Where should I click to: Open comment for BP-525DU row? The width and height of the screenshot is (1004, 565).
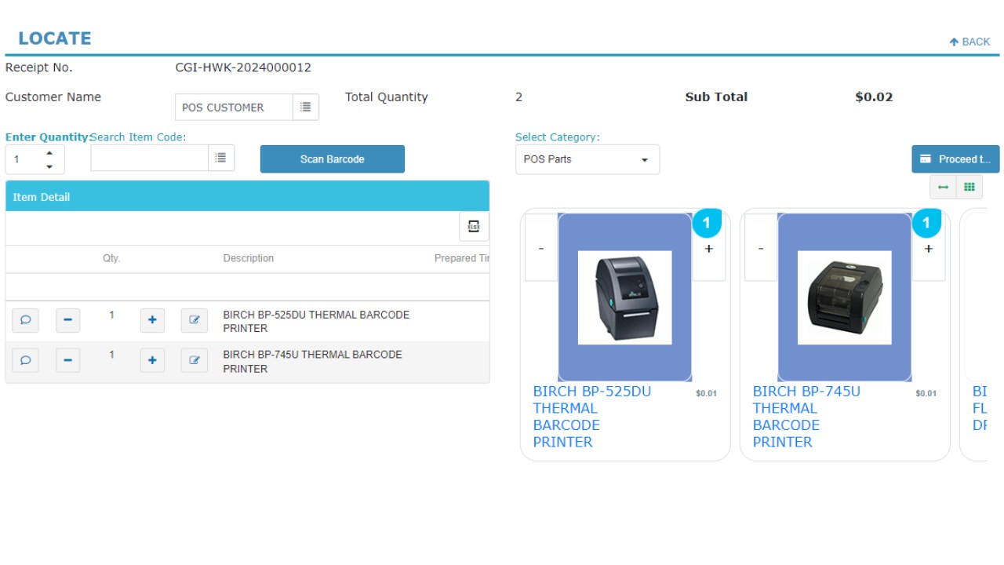[x=25, y=320]
